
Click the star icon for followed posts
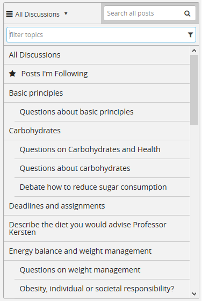point(12,74)
